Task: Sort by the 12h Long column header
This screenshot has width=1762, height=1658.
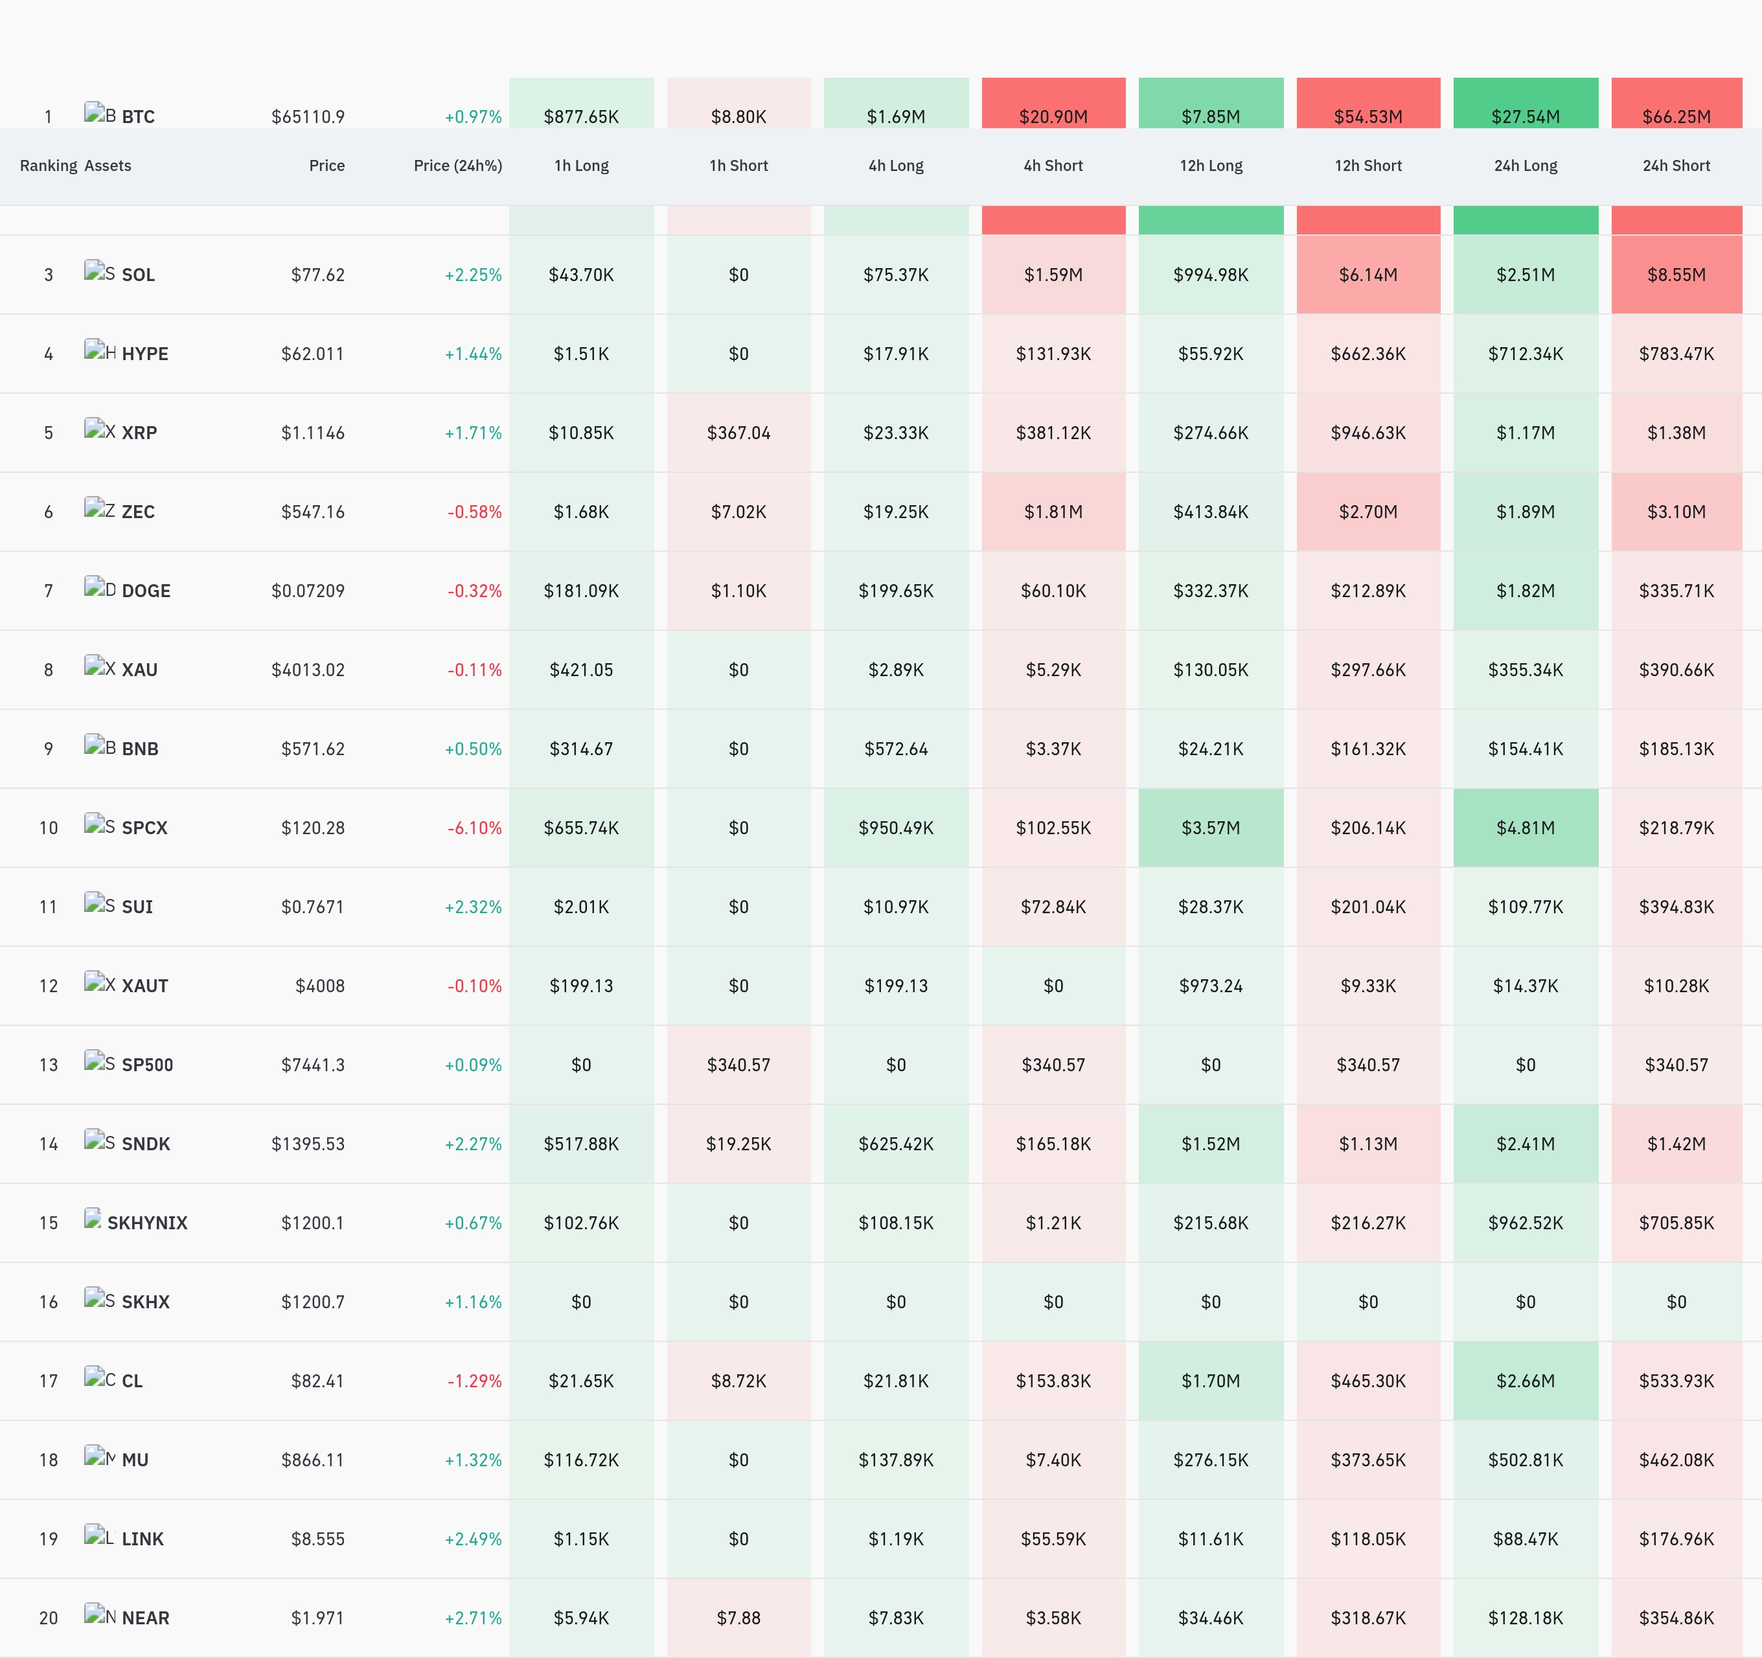Action: [1211, 166]
